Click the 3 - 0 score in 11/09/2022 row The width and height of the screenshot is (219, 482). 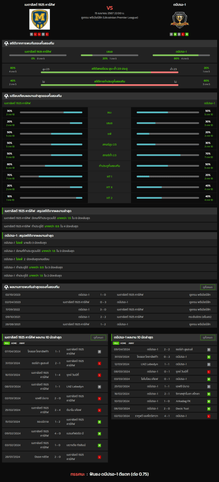[x=103, y=310]
